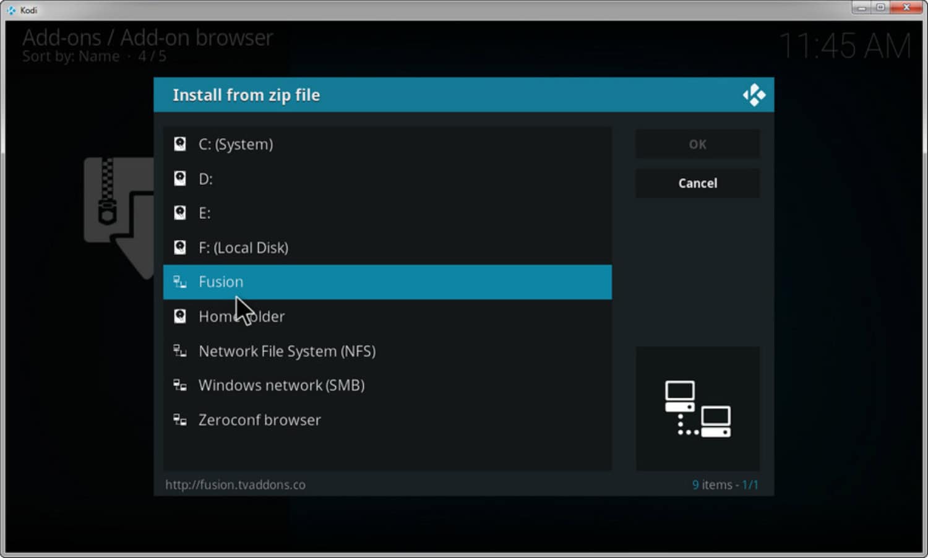Open the F: (Local Disk) entry
Viewport: 928px width, 558px height.
coord(387,247)
